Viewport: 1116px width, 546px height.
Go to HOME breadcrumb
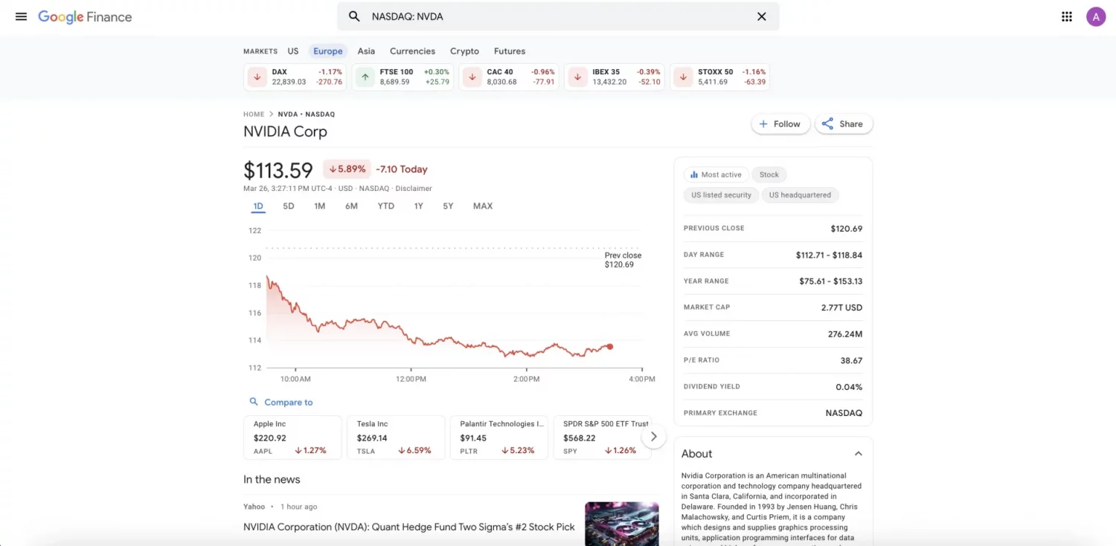[254, 114]
